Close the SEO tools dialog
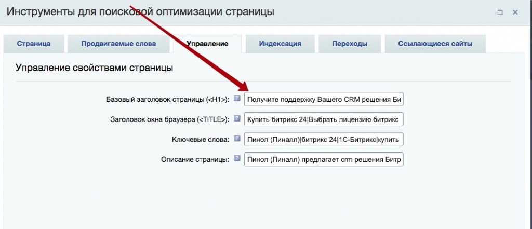 [515, 12]
